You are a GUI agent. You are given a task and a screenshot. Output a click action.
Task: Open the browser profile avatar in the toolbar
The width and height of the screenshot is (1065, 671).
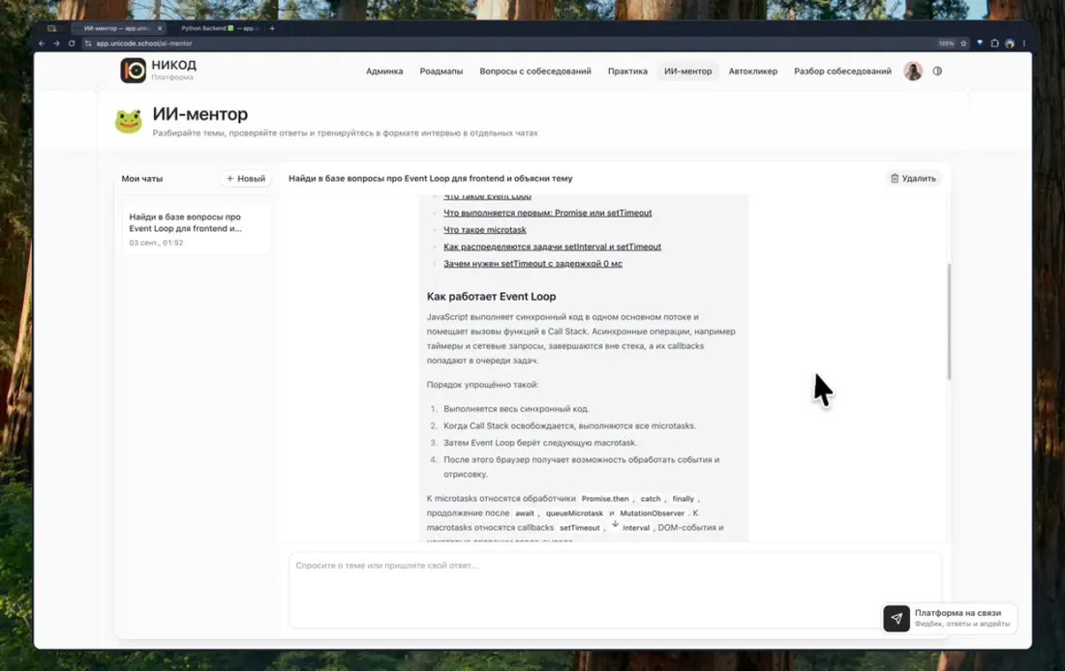tap(1009, 44)
